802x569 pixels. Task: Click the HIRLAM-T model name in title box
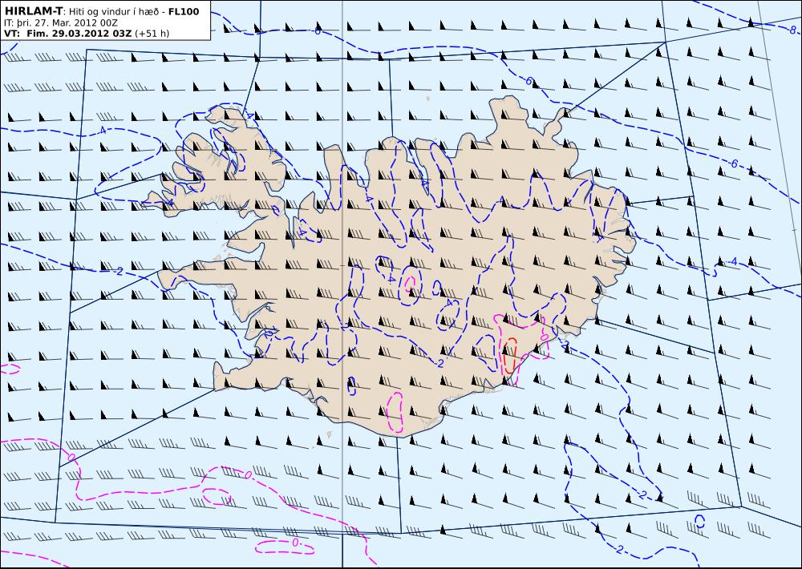(33, 11)
